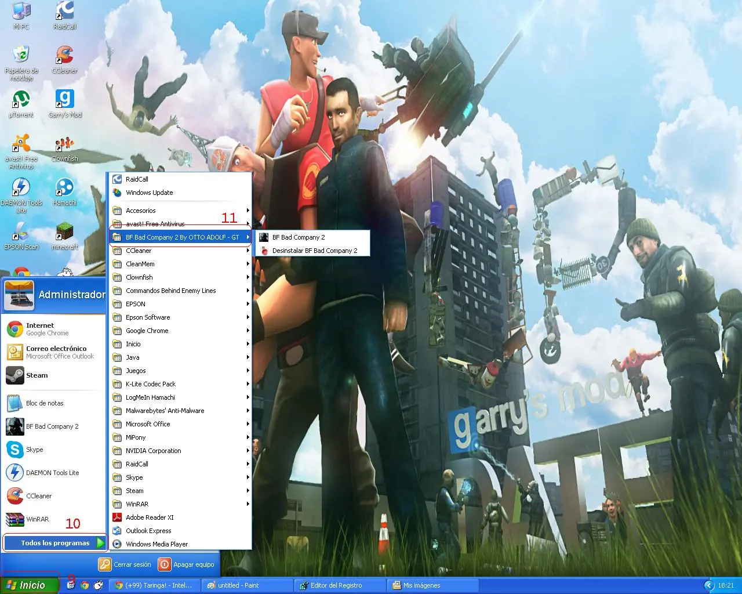Screen dimensions: 742x594
Task: Click the system tray expand arrow
Action: tap(708, 585)
